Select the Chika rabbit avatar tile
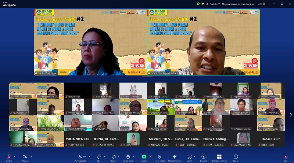 point(133,91)
